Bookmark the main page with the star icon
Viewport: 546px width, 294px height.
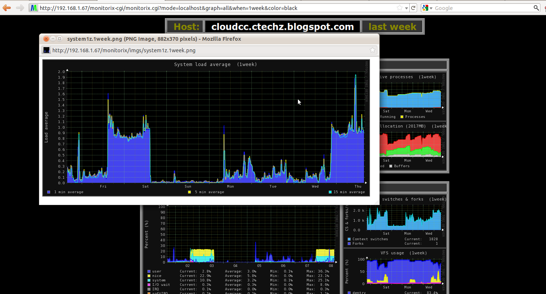400,8
